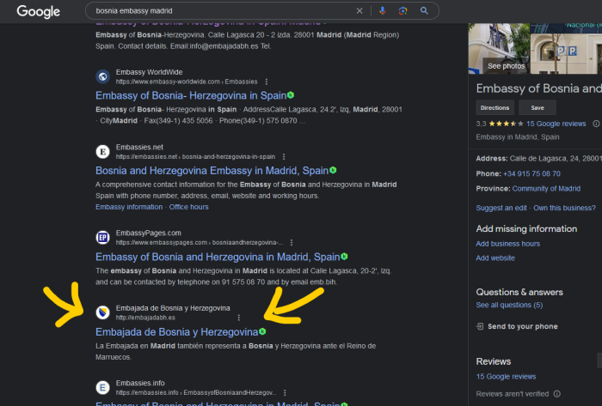Click green badge beside EmbassyPages result title
This screenshot has width=602, height=406.
tap(344, 257)
